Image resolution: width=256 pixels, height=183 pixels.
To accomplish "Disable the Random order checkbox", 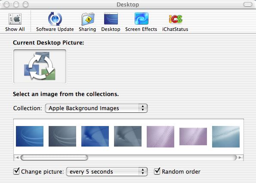I will [157, 171].
